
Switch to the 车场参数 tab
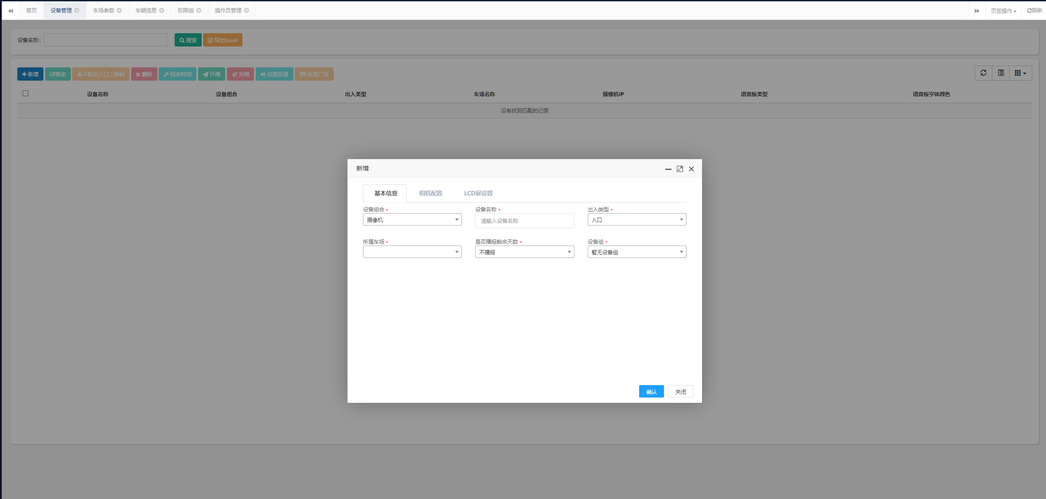pyautogui.click(x=104, y=10)
